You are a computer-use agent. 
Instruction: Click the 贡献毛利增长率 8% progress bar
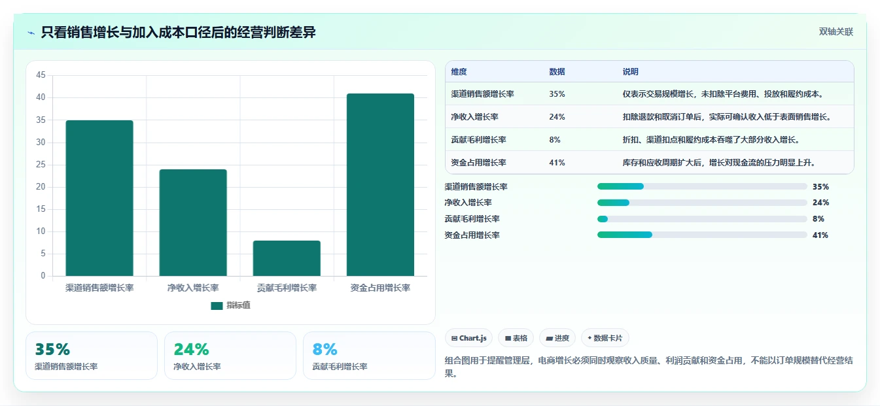tap(702, 219)
